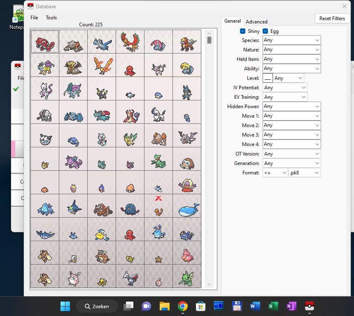
Task: Pick the Aerodactyl sprite
Action: click(187, 136)
